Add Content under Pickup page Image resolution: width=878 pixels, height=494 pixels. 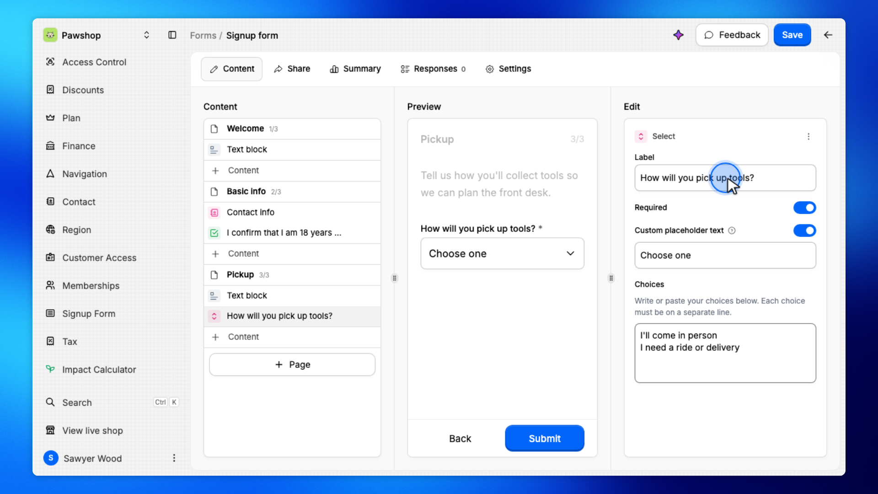click(292, 337)
